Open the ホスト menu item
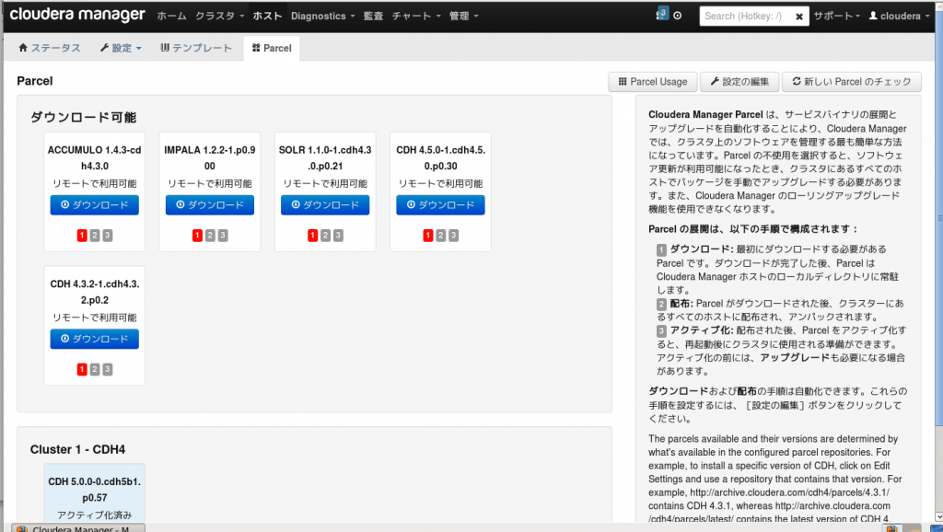 tap(268, 17)
